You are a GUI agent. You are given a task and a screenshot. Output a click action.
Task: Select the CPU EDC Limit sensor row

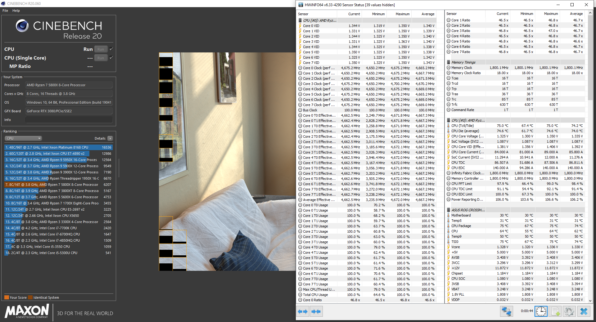(515, 194)
